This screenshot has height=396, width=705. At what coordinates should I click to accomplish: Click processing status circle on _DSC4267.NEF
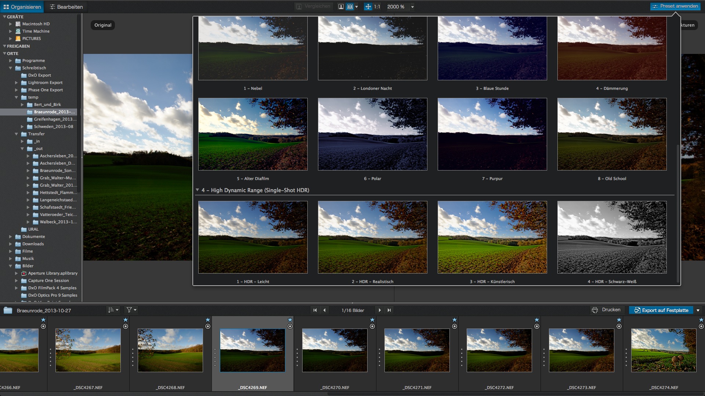(126, 326)
